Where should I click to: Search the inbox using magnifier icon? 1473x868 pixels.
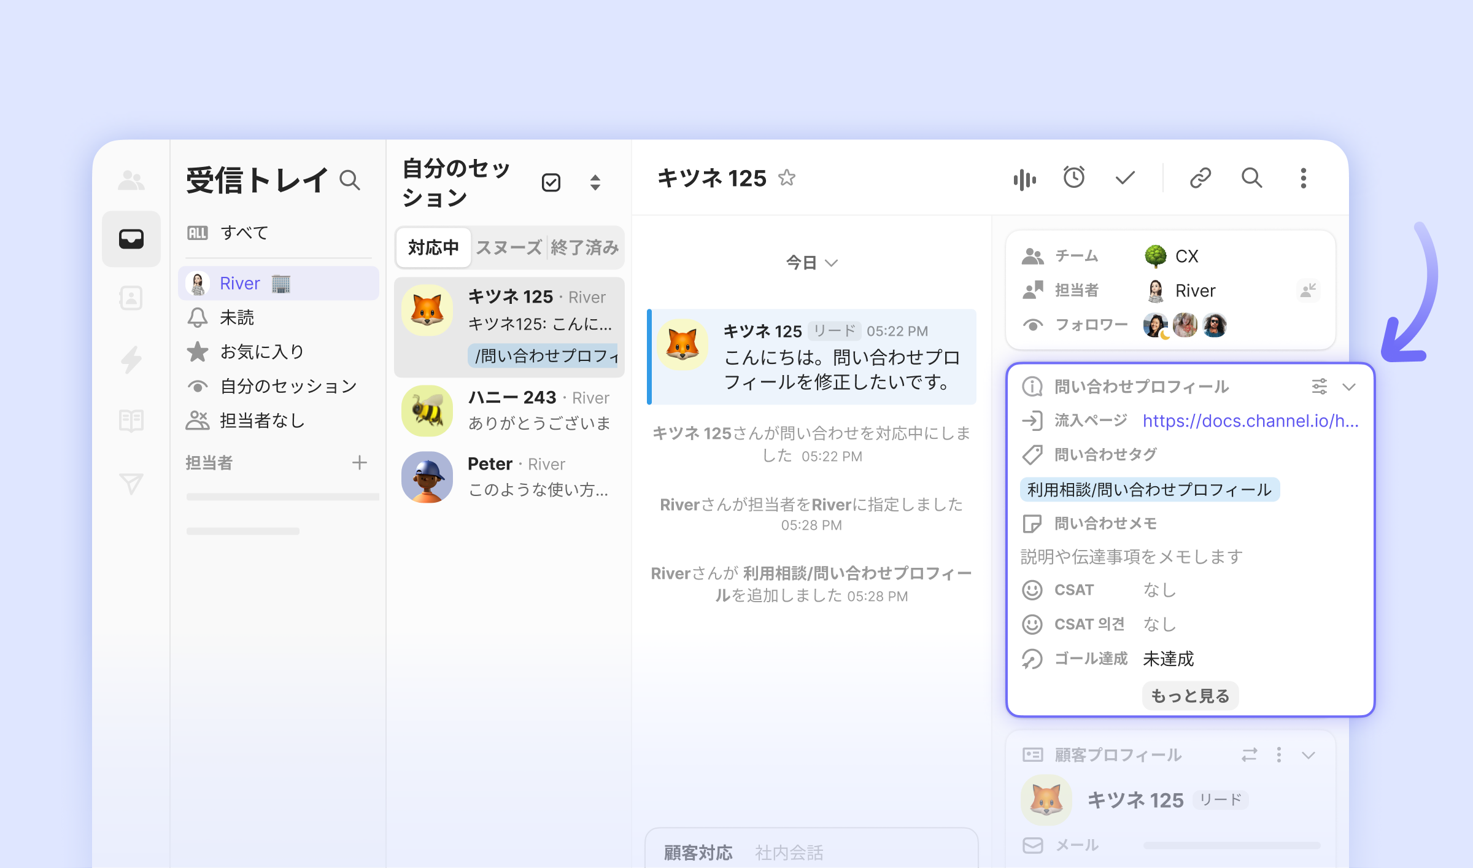click(x=350, y=180)
